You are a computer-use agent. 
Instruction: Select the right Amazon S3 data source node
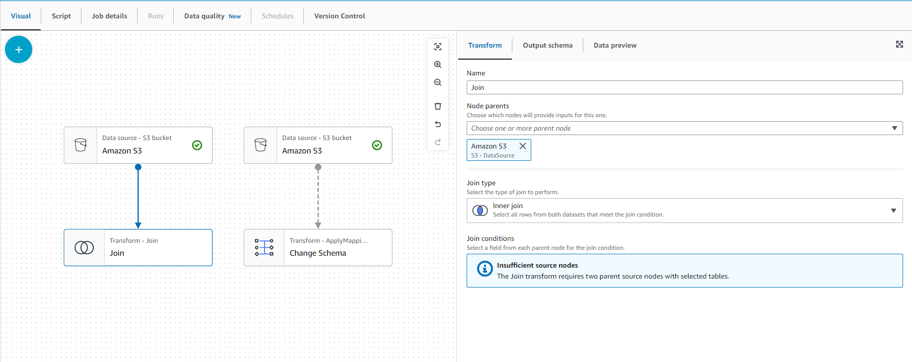pyautogui.click(x=318, y=145)
